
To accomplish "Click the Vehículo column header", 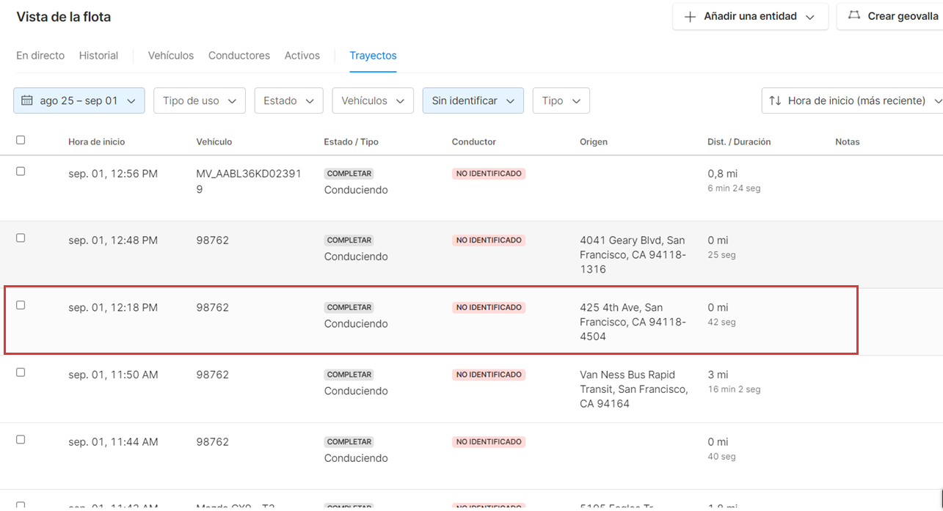I will pyautogui.click(x=214, y=142).
